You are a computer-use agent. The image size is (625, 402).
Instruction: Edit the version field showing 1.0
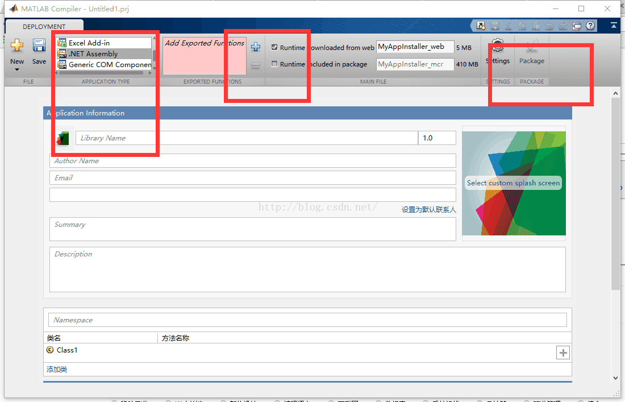click(437, 138)
